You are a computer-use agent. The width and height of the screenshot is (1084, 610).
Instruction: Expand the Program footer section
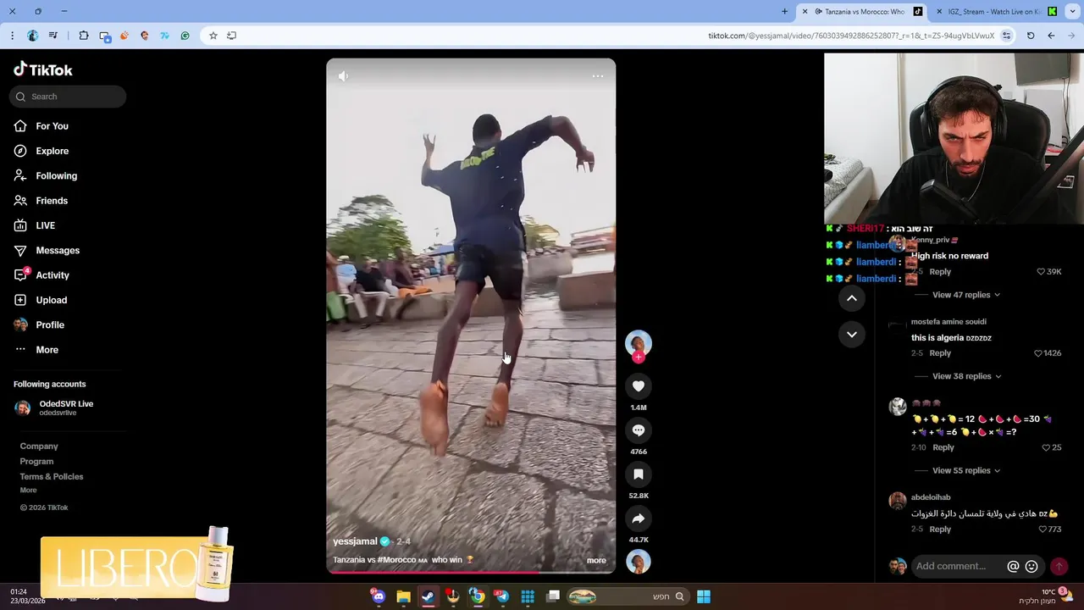(x=36, y=462)
